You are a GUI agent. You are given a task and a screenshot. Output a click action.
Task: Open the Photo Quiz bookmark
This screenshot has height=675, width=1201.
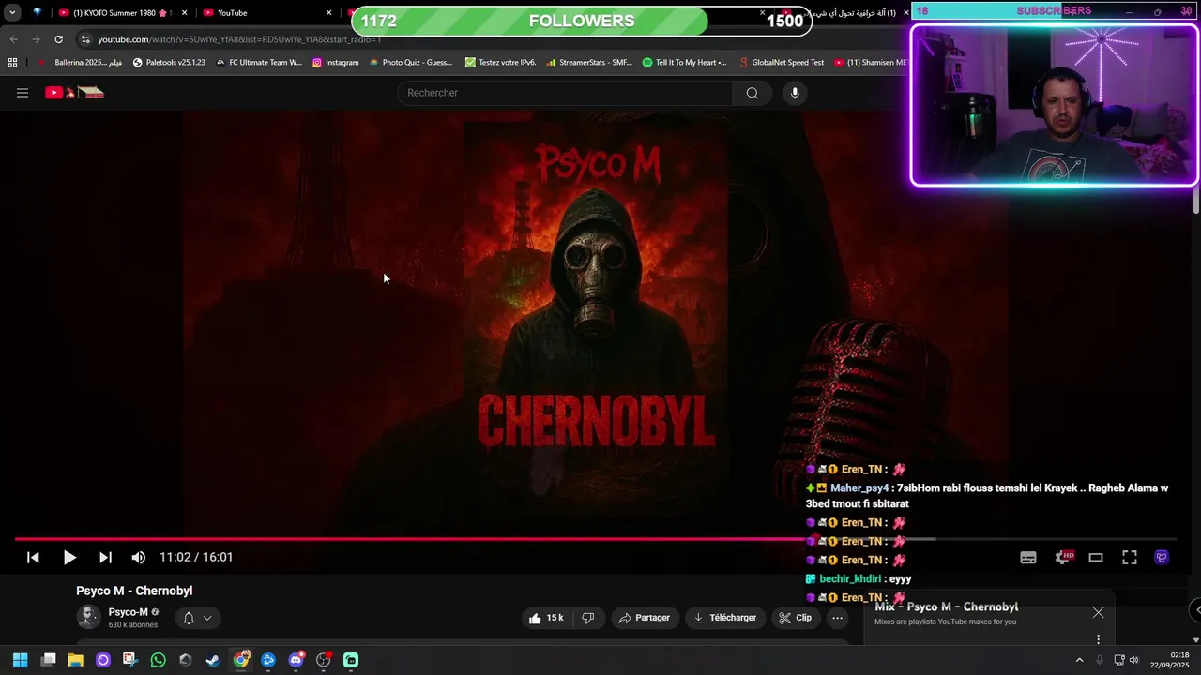(411, 63)
